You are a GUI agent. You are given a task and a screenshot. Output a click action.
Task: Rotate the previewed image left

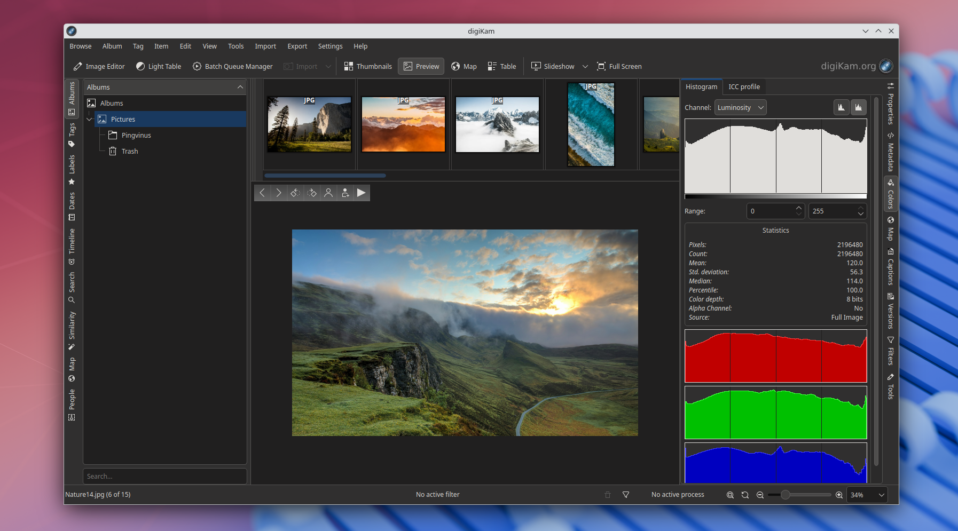[x=295, y=193]
